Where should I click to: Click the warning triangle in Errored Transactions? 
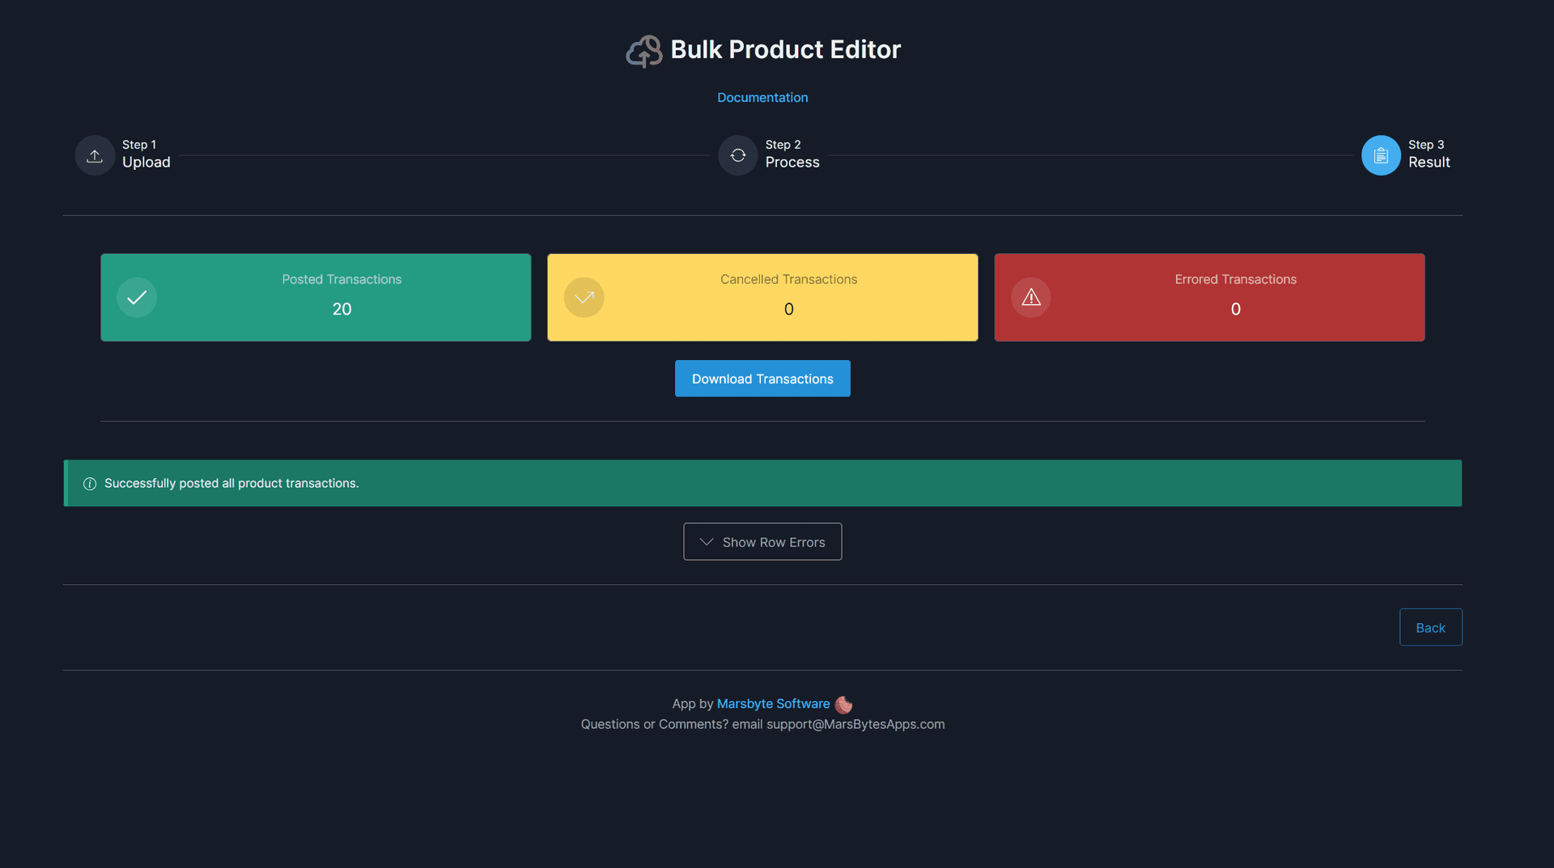tap(1030, 298)
